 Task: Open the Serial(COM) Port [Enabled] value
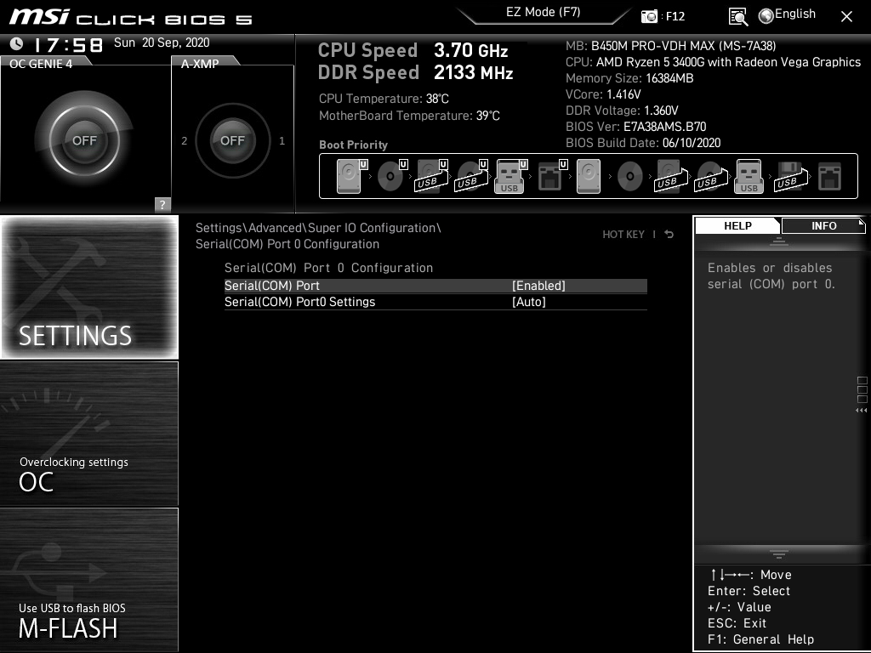(538, 286)
